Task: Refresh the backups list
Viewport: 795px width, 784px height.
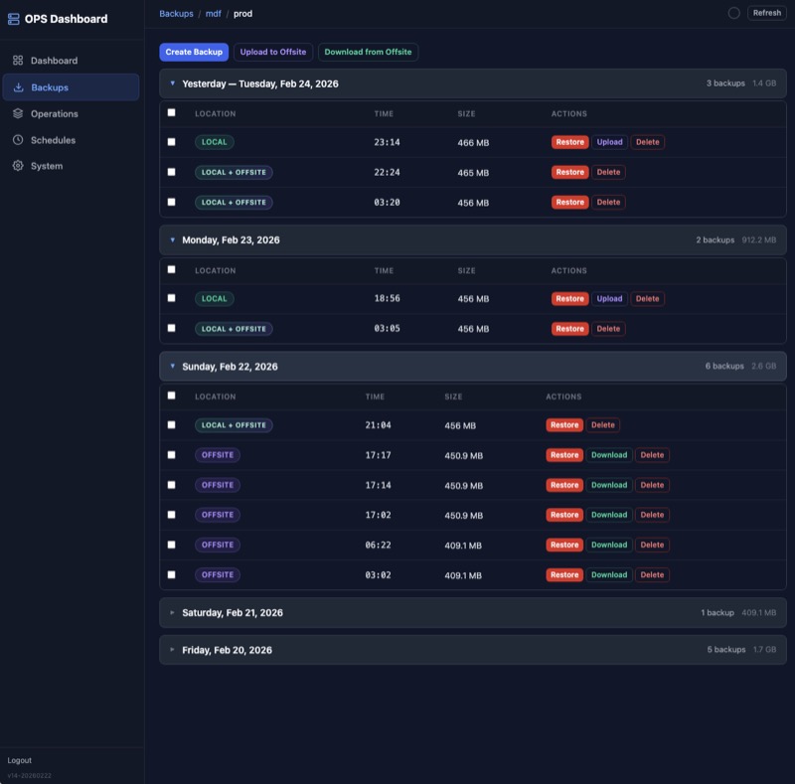Action: point(765,14)
